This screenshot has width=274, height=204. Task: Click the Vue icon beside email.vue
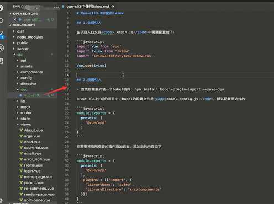pos(21,153)
